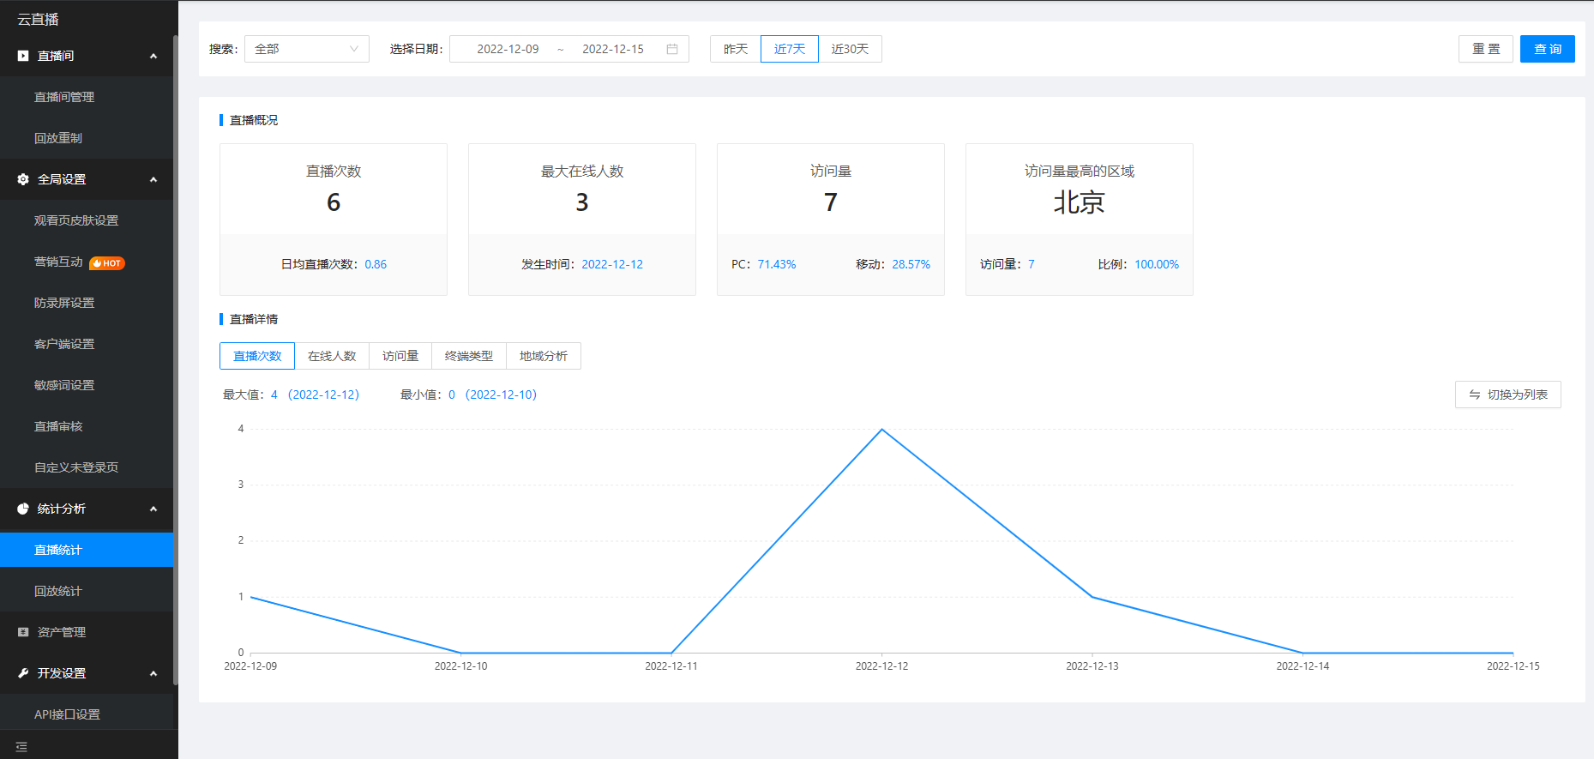Click 比例 value 100.00%
Viewport: 1594px width, 759px height.
pos(1157,264)
